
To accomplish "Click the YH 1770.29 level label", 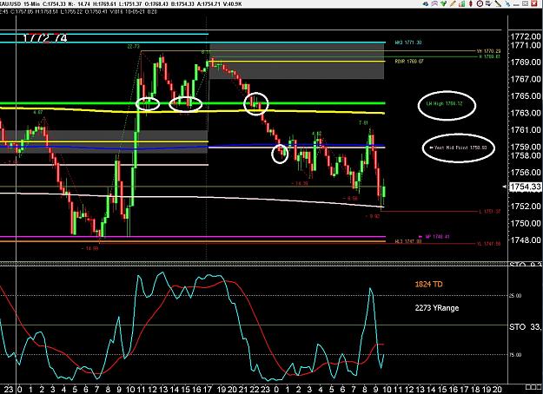I will [x=488, y=51].
